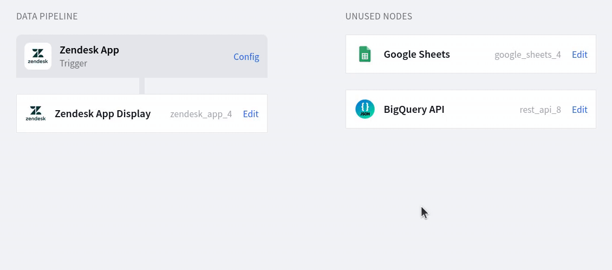Click the green Google Sheets icon
The height and width of the screenshot is (270, 612).
(364, 54)
